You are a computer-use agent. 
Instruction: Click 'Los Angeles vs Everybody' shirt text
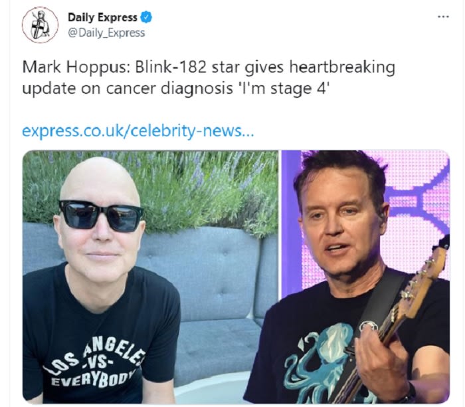click(95, 364)
